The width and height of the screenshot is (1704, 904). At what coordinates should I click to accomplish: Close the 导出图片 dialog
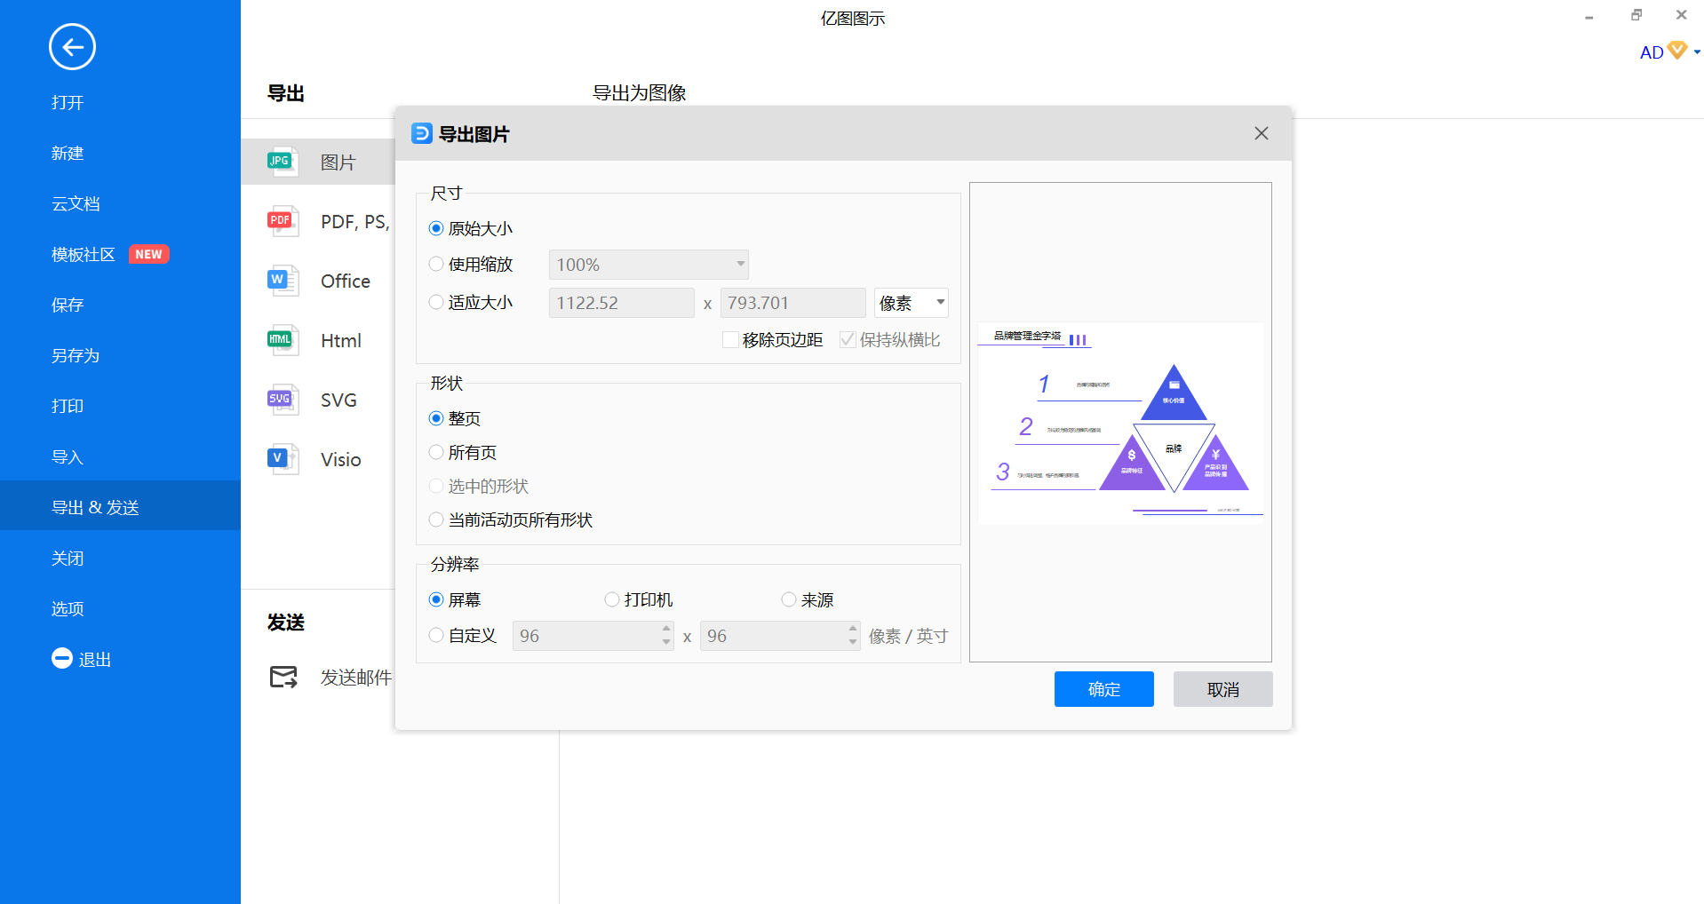pyautogui.click(x=1261, y=133)
